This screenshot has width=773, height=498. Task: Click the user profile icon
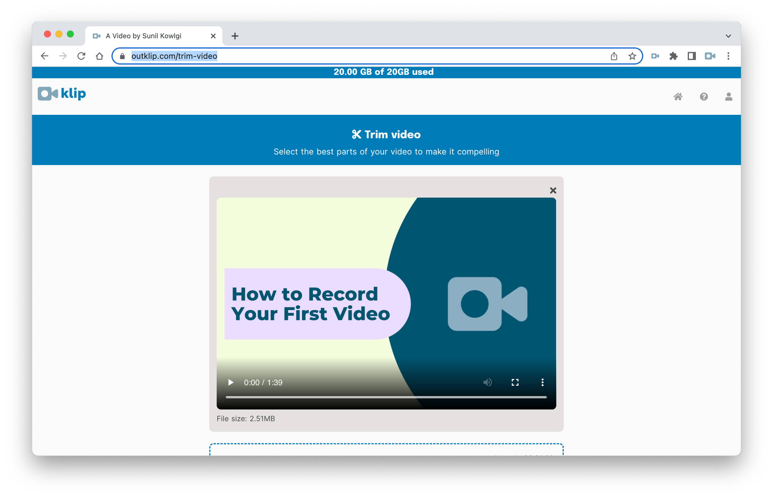728,96
